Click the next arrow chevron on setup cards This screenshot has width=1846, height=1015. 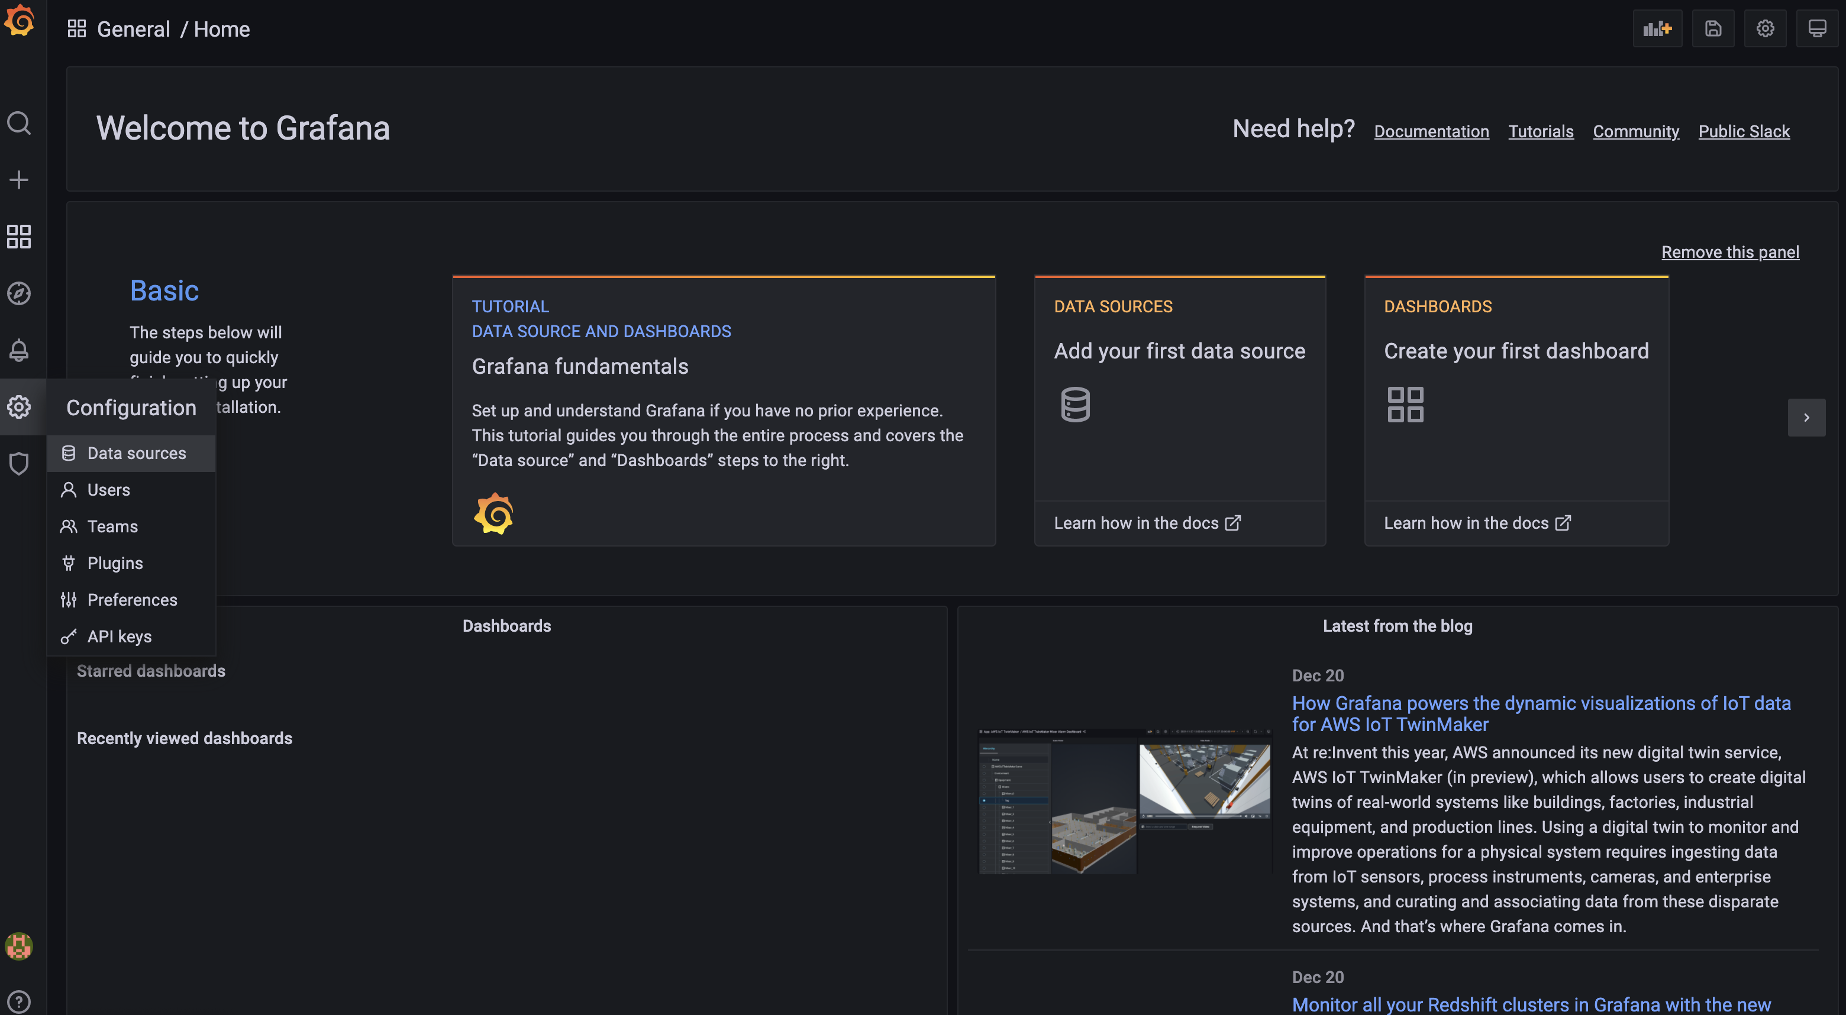(1806, 418)
